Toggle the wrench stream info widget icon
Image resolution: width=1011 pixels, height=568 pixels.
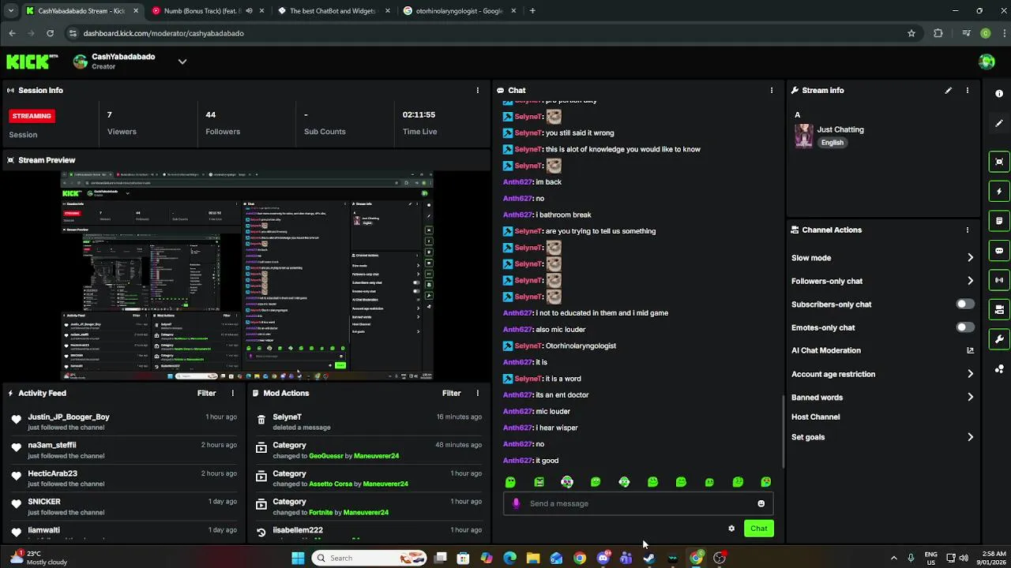(999, 339)
